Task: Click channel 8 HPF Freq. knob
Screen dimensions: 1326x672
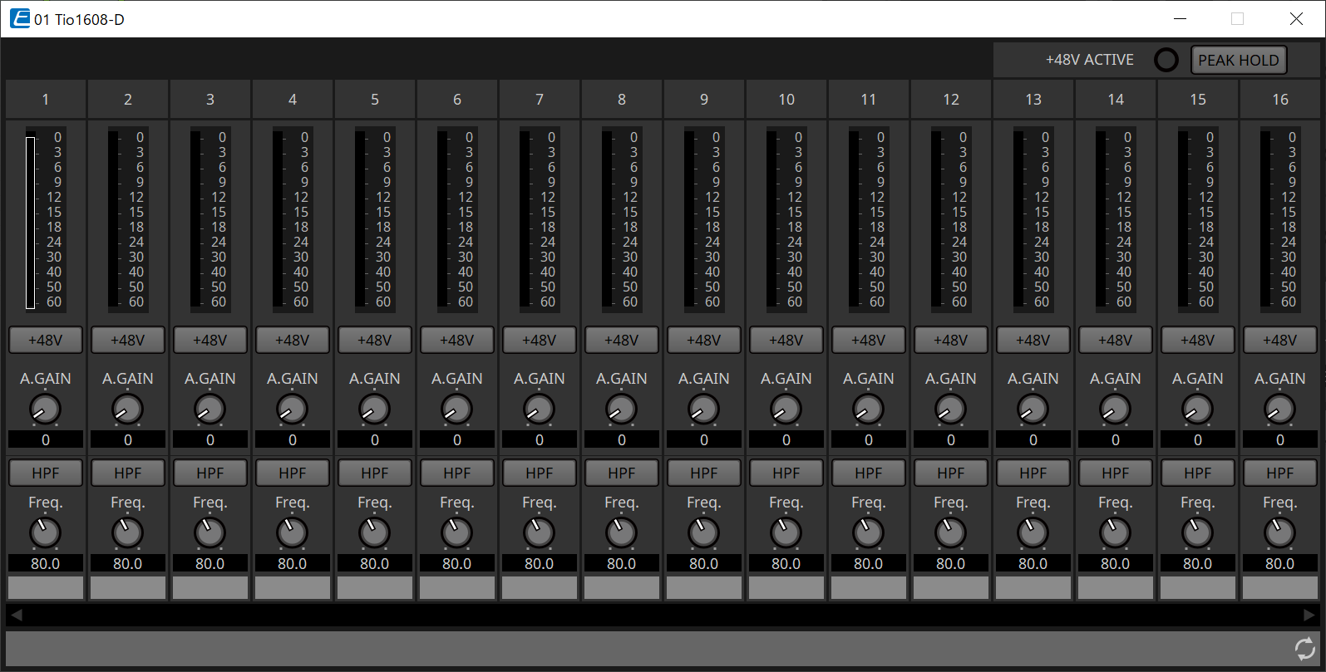Action: 621,532
